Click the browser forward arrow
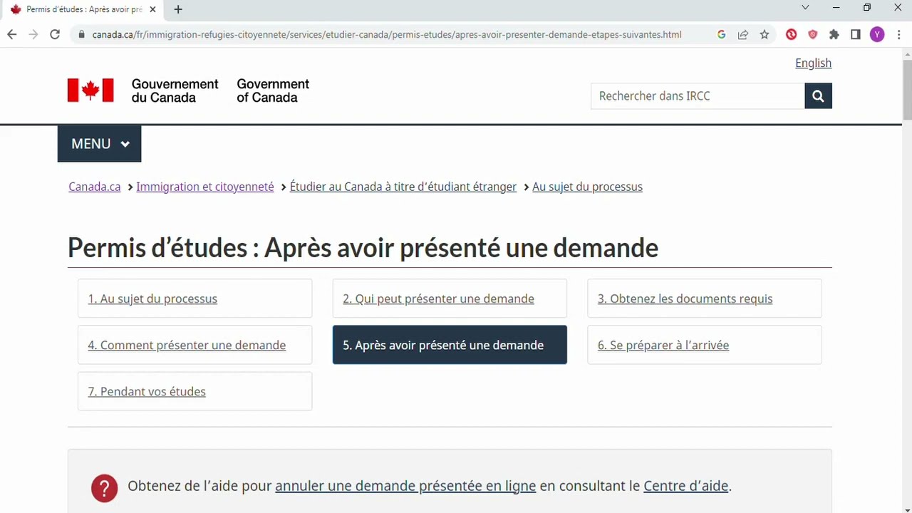 click(x=33, y=34)
